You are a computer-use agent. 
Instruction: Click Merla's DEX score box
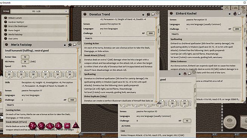click(21, 74)
